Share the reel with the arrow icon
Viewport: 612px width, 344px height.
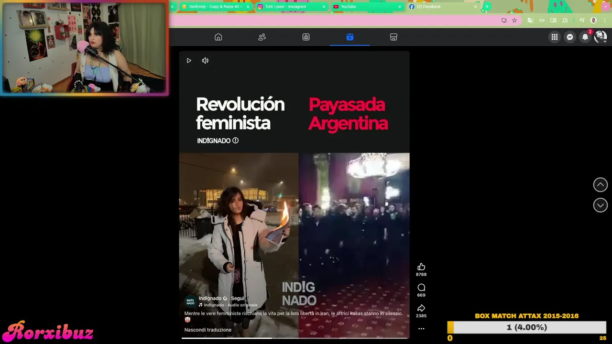[x=421, y=308]
